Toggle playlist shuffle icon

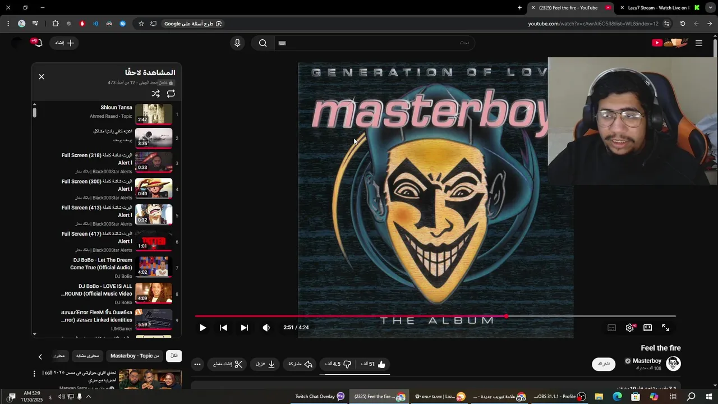point(155,94)
